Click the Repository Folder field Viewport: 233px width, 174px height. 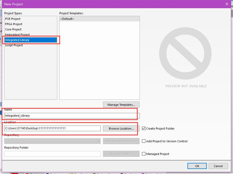[52, 154]
